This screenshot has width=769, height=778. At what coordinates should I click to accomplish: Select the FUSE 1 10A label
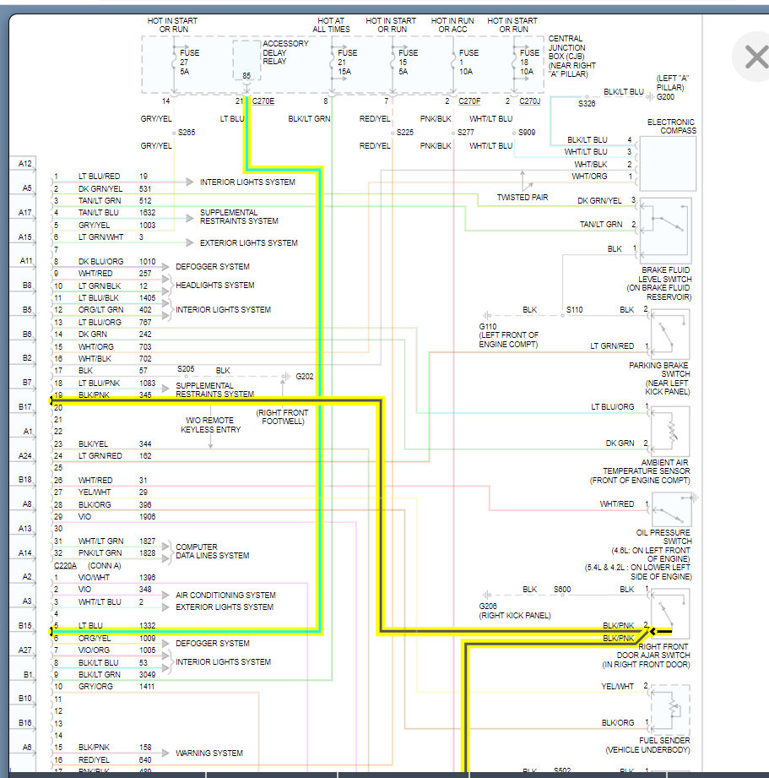[468, 62]
